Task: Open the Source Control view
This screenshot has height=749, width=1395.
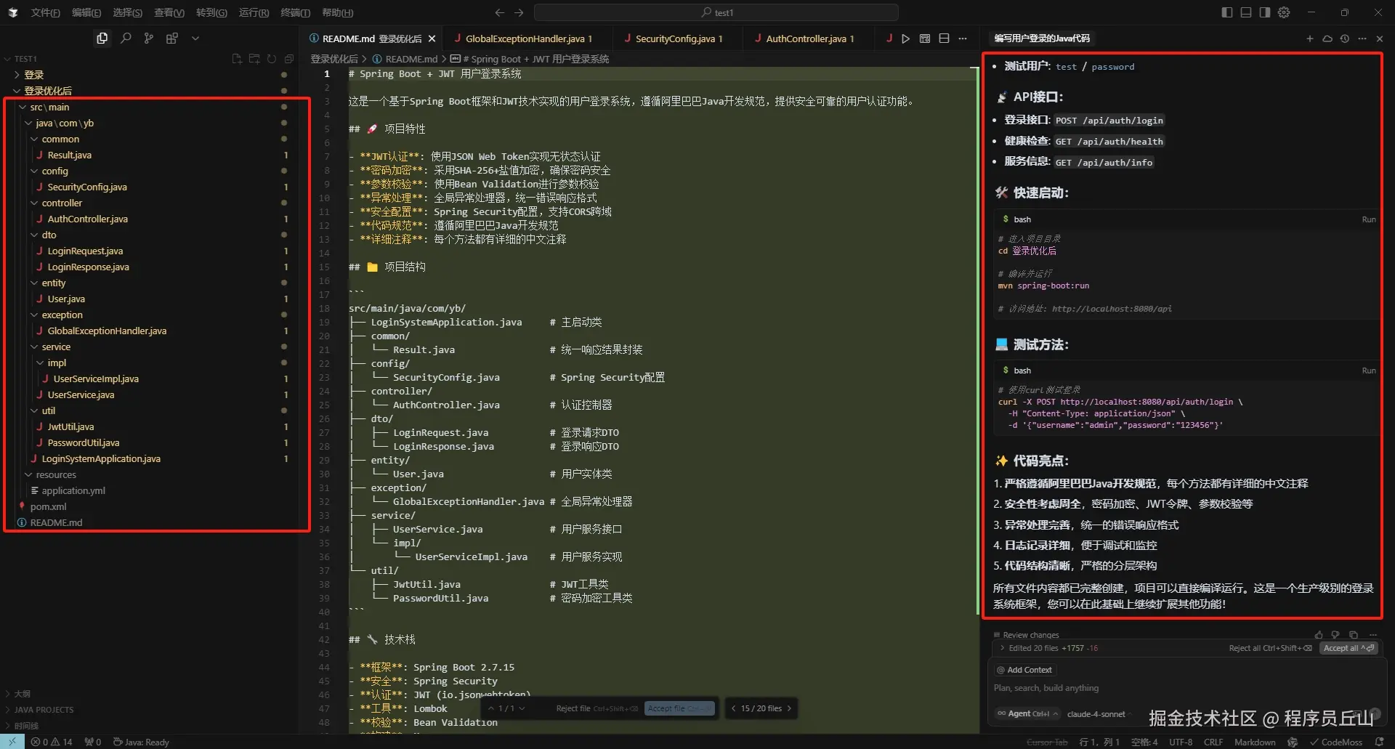Action: pyautogui.click(x=149, y=39)
